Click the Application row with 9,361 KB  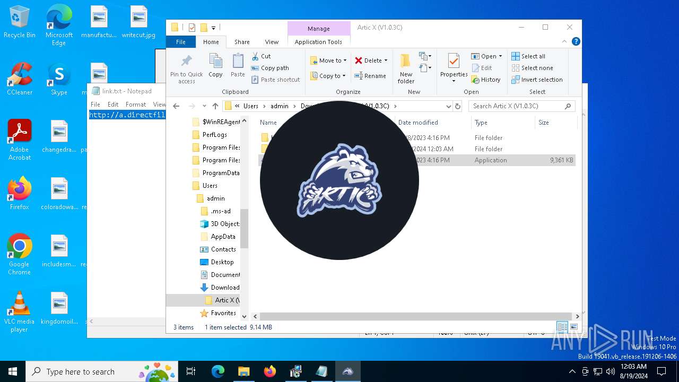pos(416,160)
